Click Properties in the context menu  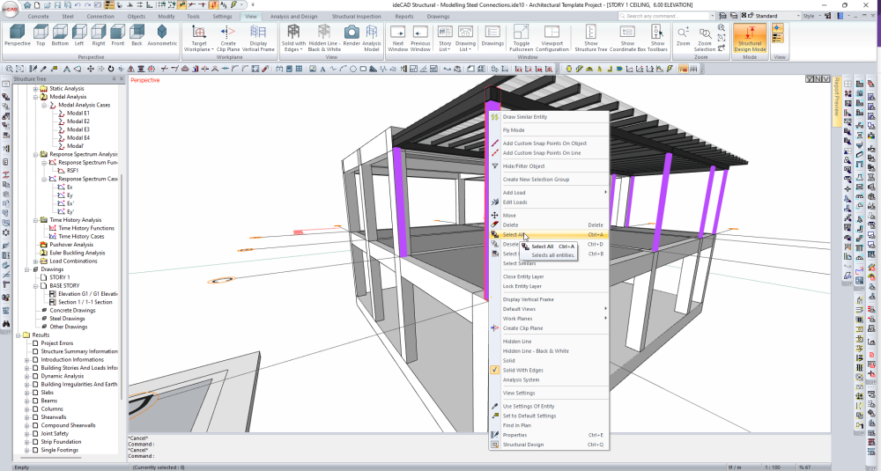(515, 435)
